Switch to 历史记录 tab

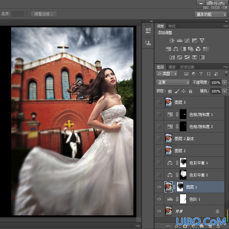coord(187,67)
